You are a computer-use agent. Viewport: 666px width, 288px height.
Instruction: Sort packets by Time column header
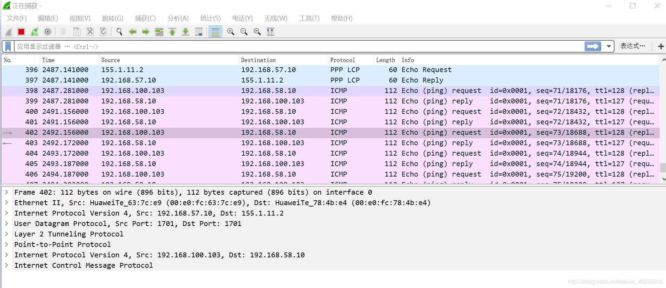pos(70,60)
